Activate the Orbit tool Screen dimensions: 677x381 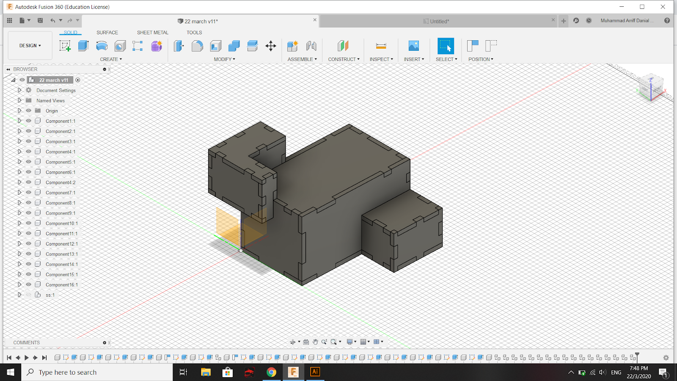[293, 342]
